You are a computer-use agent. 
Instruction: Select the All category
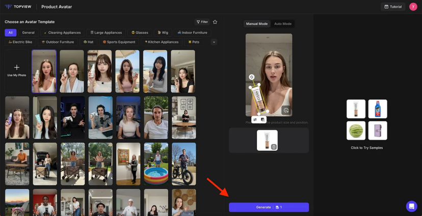pos(11,33)
